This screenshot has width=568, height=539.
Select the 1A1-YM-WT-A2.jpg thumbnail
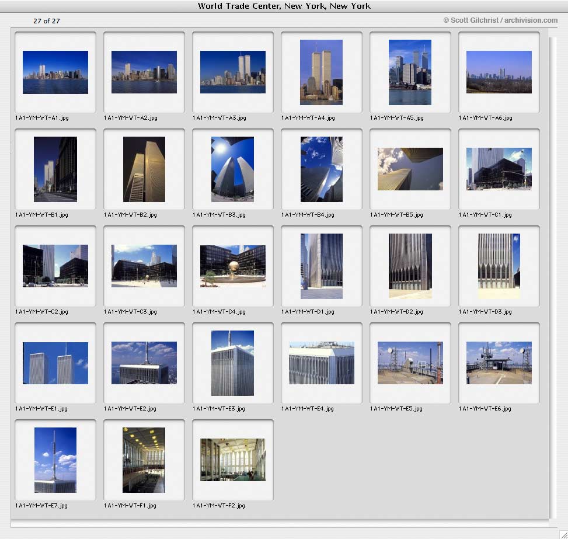[144, 72]
